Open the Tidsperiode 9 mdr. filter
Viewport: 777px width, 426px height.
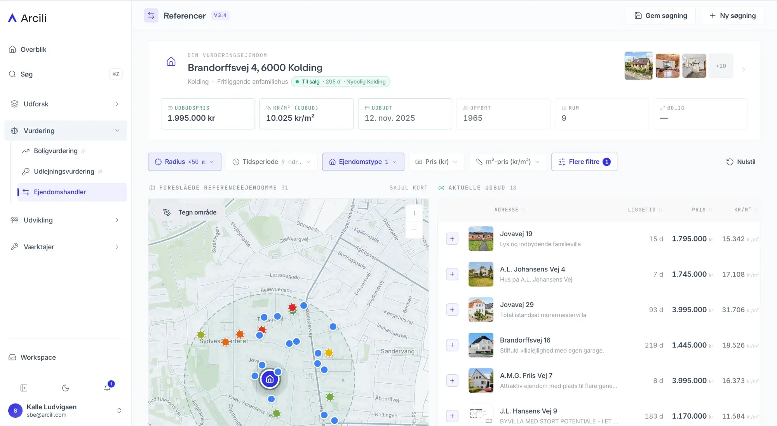tap(272, 162)
